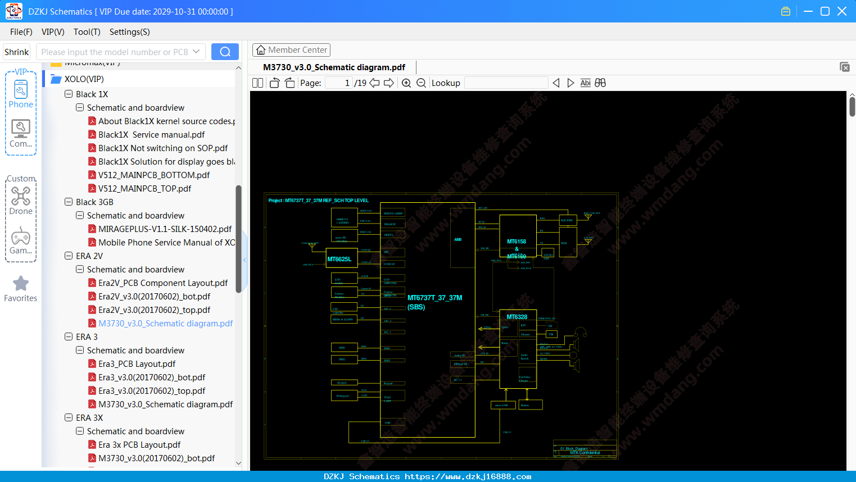Open the File(F) menu
The width and height of the screenshot is (856, 482).
coord(21,32)
